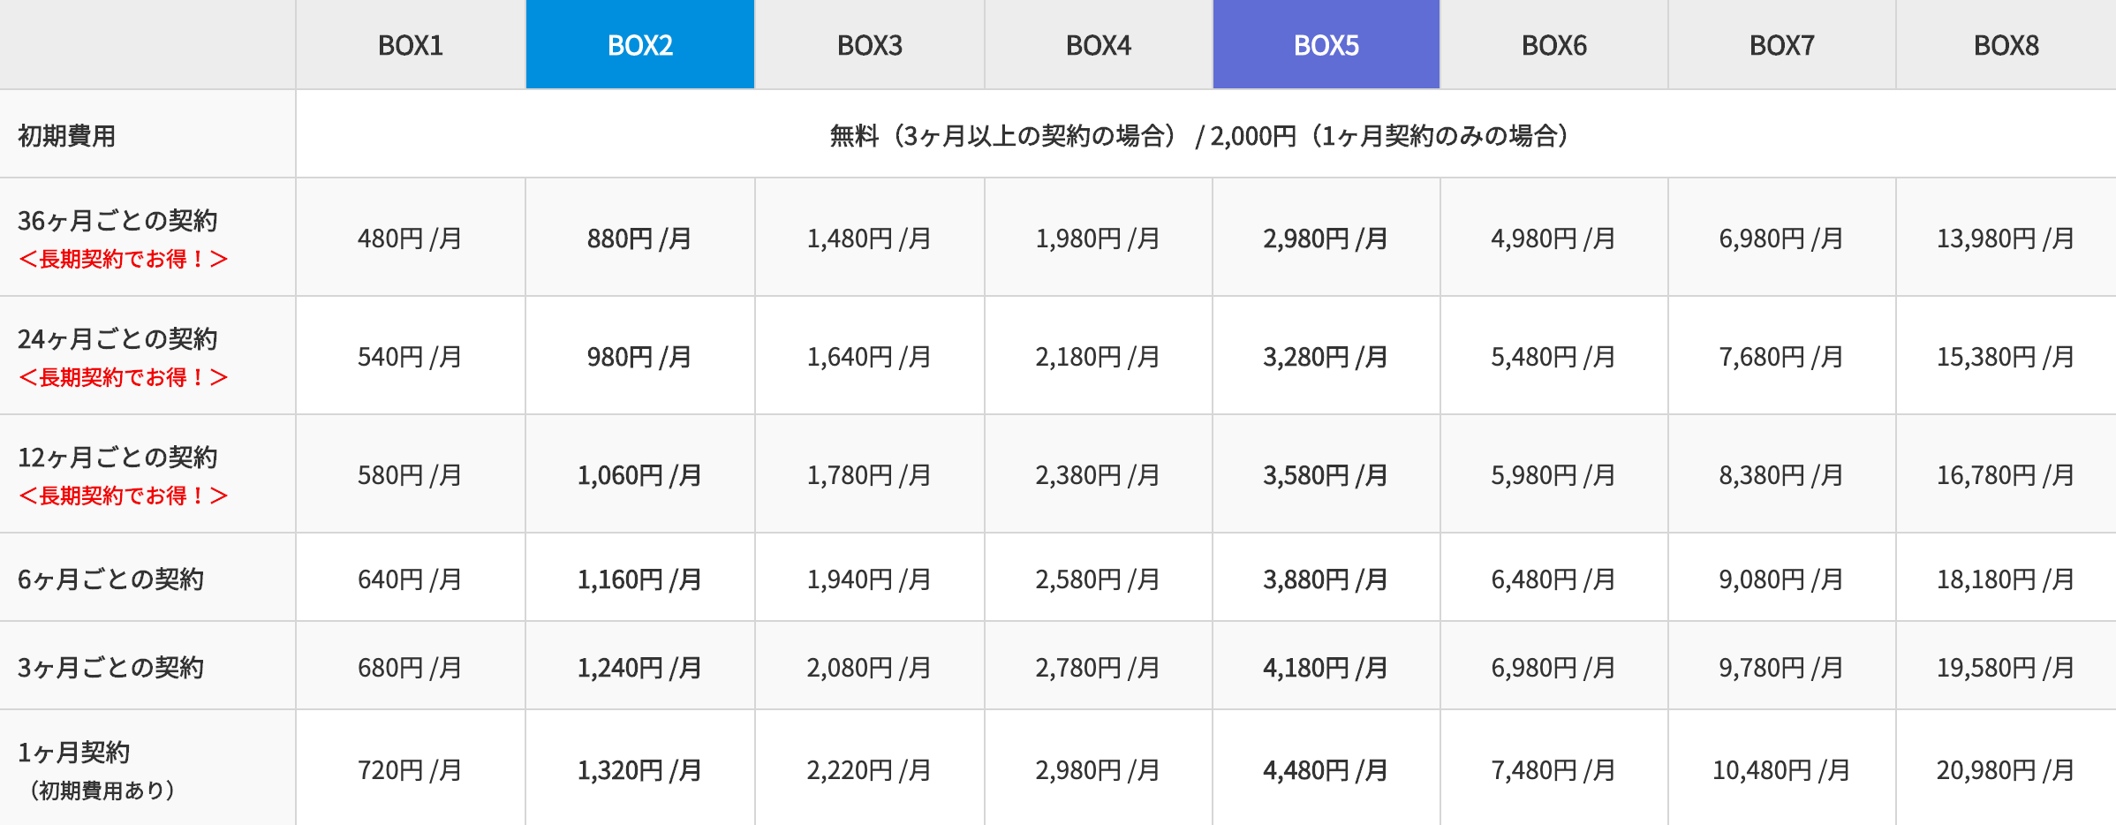
Task: Open the BOX6 plan header
Action: [x=1554, y=45]
